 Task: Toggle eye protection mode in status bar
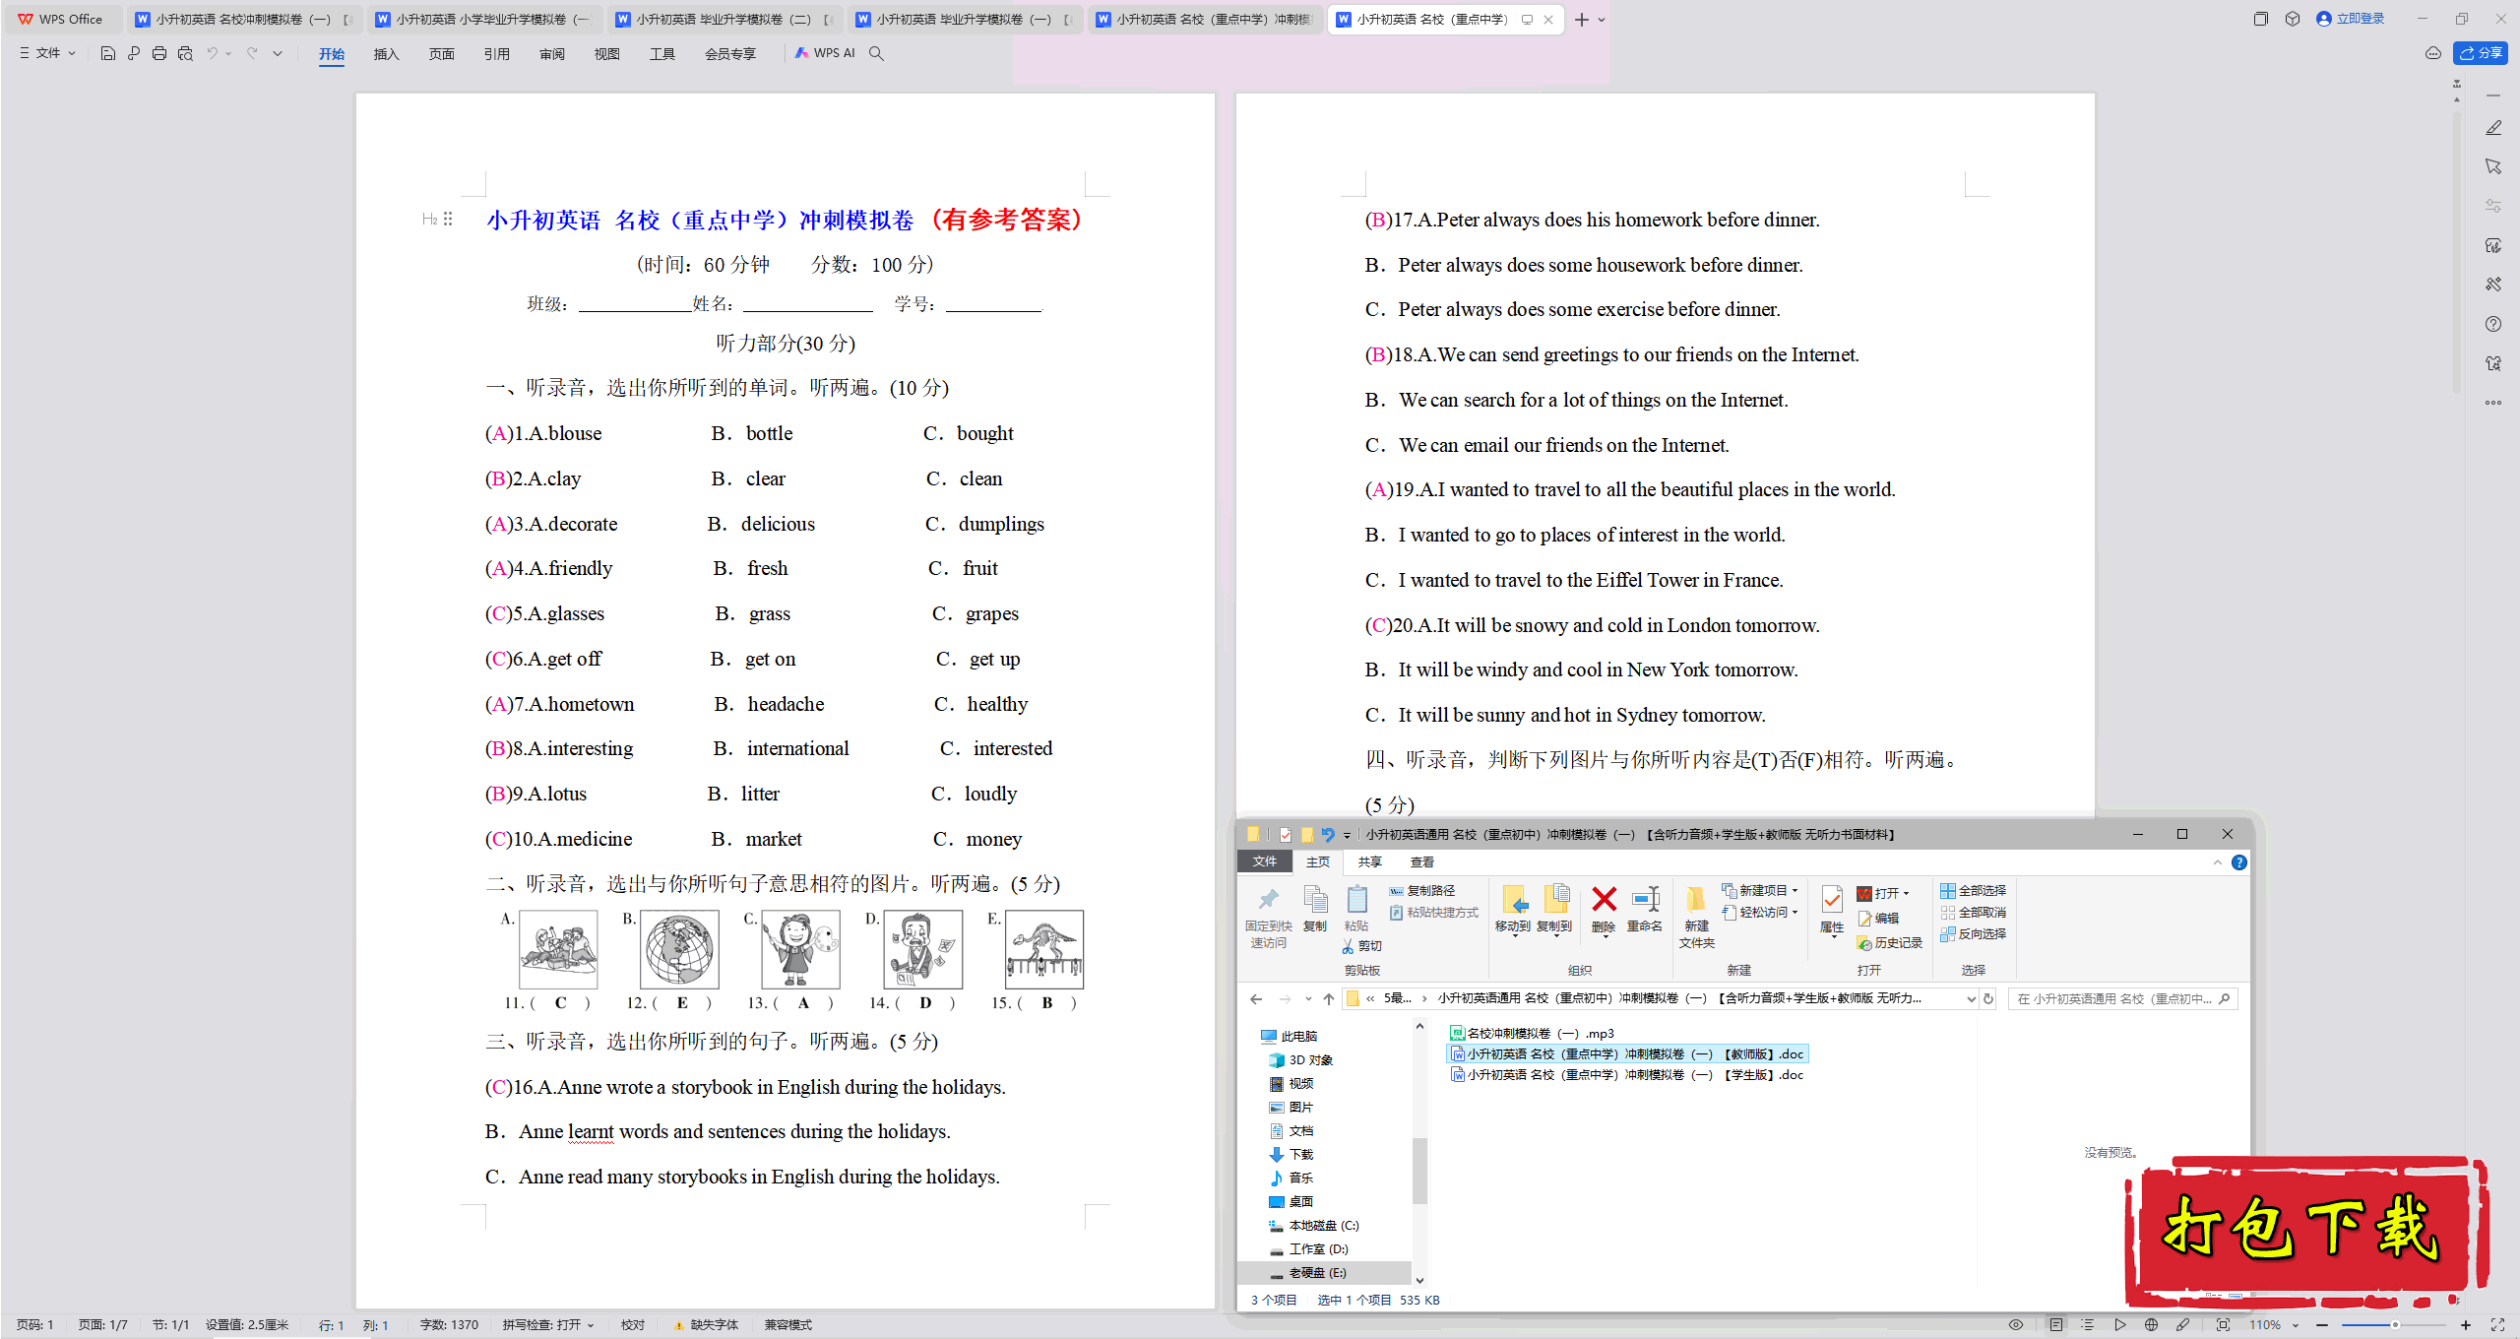coord(2016,1324)
